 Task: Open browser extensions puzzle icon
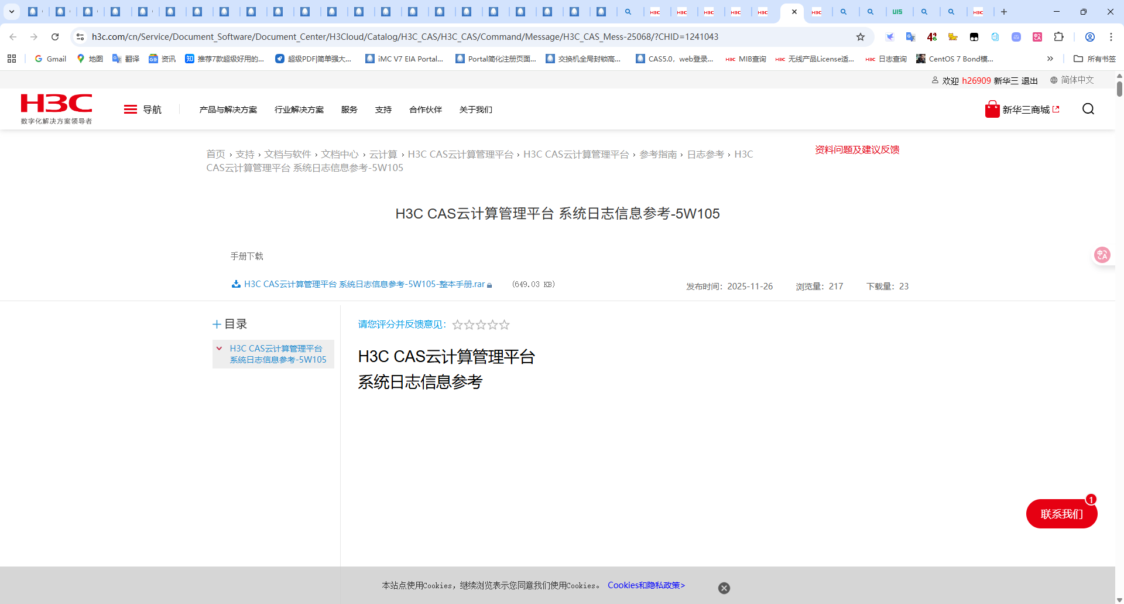[x=1058, y=37]
